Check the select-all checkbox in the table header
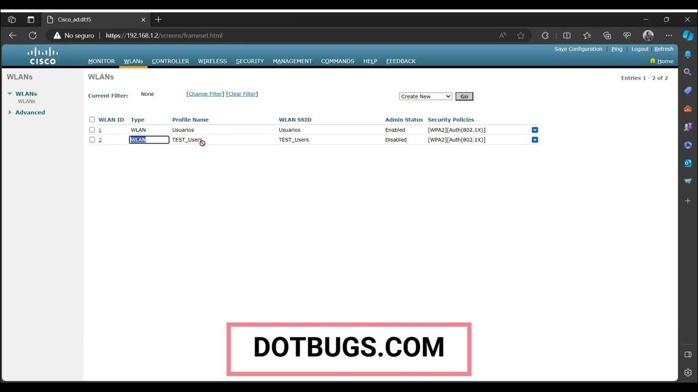The width and height of the screenshot is (698, 392). 92,119
